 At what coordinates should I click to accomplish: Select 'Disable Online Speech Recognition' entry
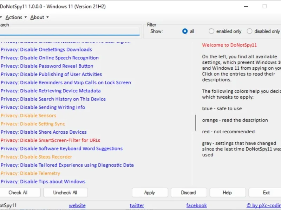(x=50, y=58)
